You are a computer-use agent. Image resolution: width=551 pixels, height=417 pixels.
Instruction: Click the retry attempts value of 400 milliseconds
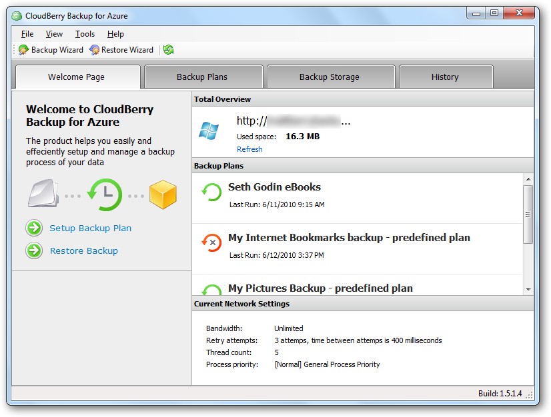(x=358, y=340)
